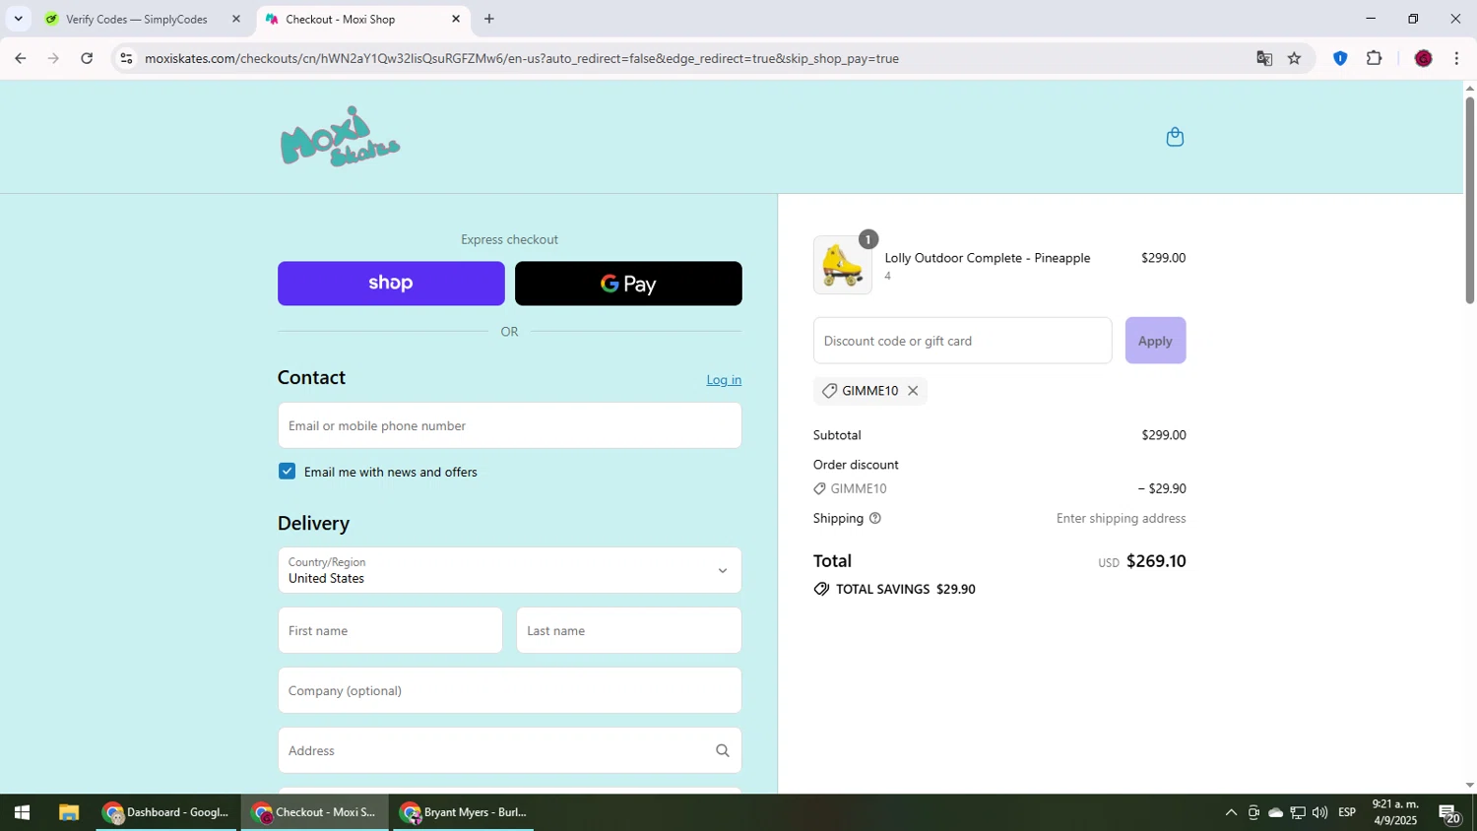Uncheck Email me with news and offers

click(287, 471)
